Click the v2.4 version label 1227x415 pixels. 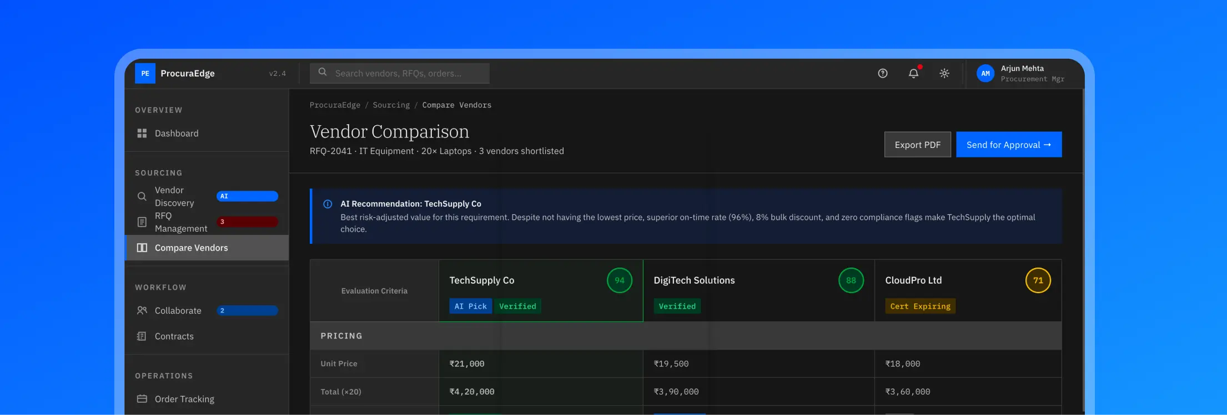(278, 73)
